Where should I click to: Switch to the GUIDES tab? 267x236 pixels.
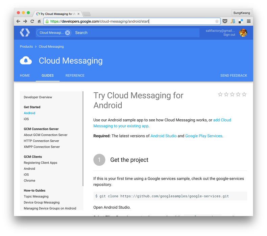[48, 75]
